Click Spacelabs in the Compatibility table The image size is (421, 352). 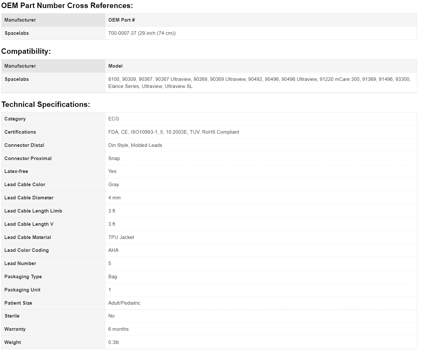(17, 79)
